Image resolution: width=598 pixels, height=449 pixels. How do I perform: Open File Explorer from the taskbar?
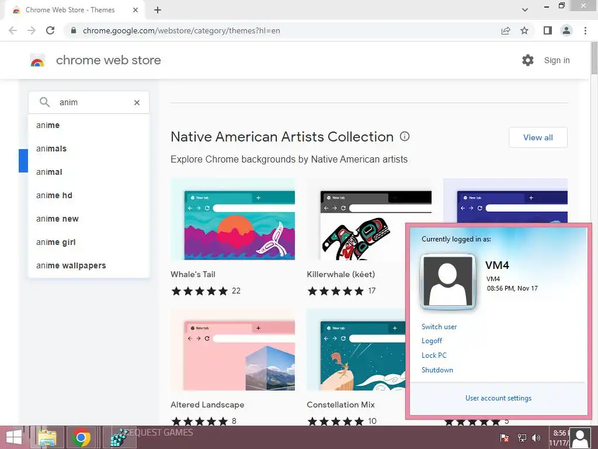click(x=47, y=437)
